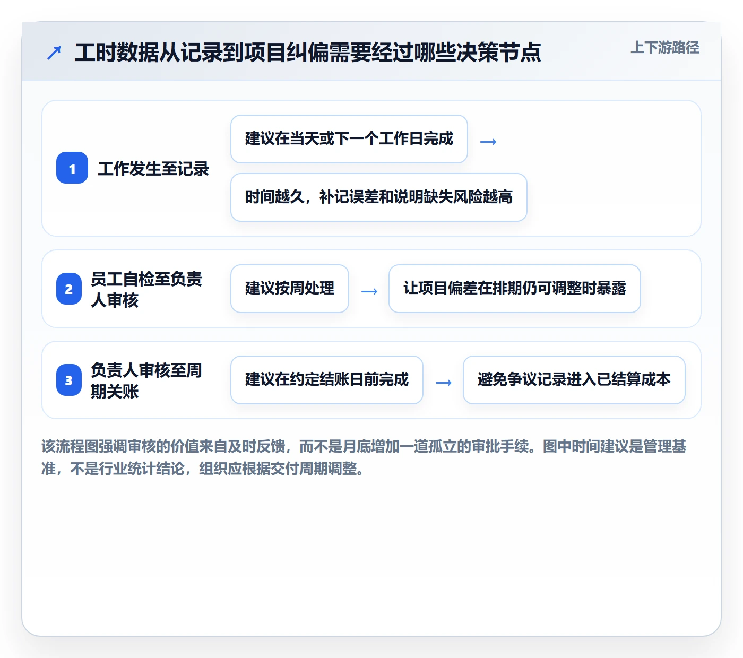Click the 建议在约定结账日前完成 box
This screenshot has height=658, width=743.
click(327, 380)
